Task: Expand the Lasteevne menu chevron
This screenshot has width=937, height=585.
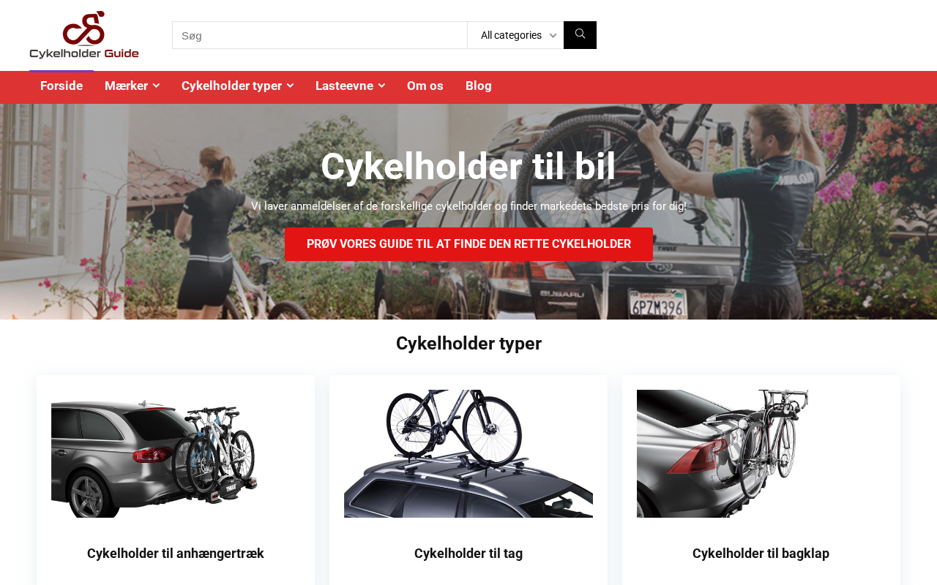Action: (381, 86)
